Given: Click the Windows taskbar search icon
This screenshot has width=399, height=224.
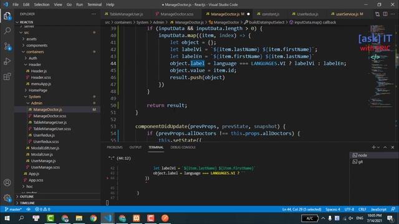Looking at the screenshot, I should click(x=21, y=218).
